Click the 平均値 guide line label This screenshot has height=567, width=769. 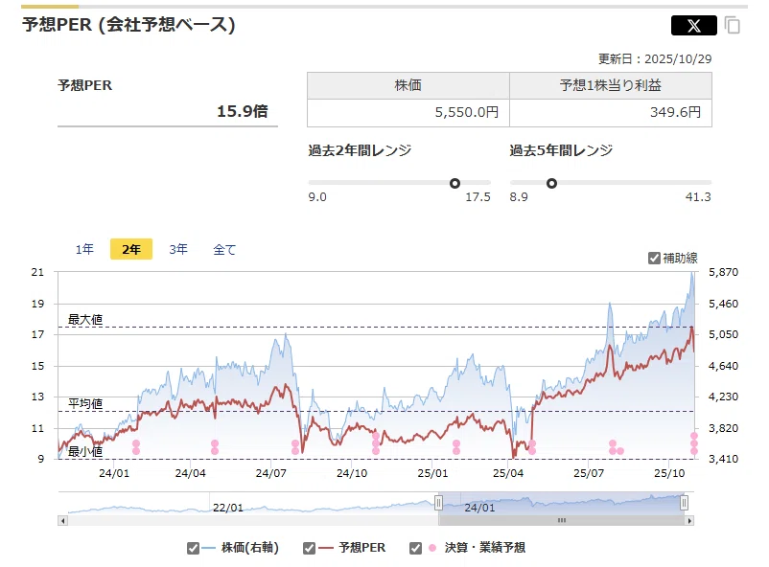point(85,404)
